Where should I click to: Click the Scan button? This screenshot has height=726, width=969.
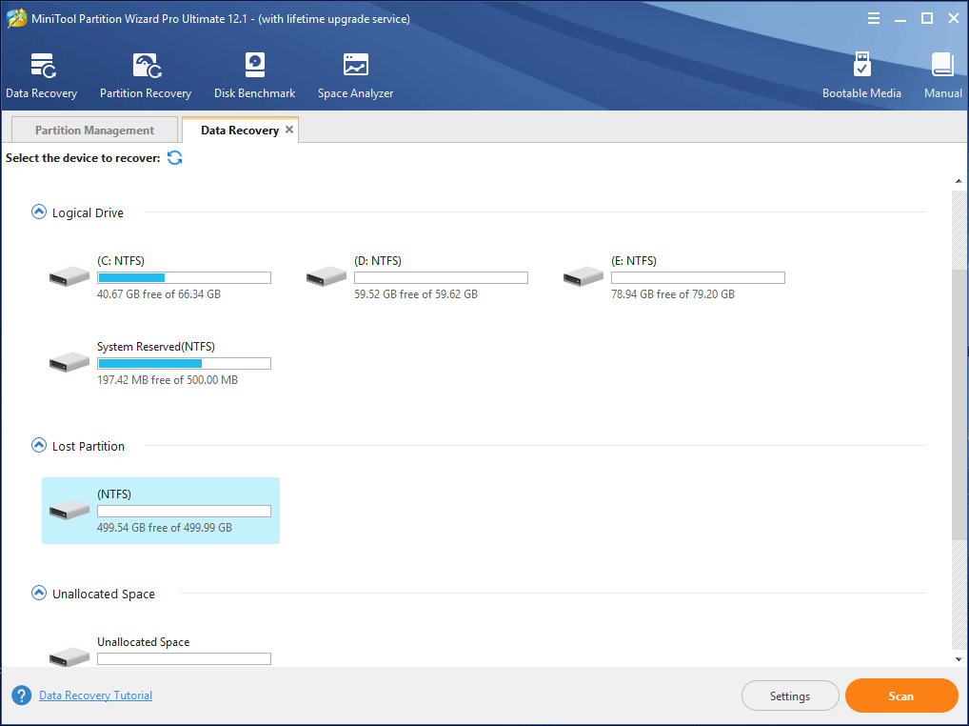(x=901, y=696)
